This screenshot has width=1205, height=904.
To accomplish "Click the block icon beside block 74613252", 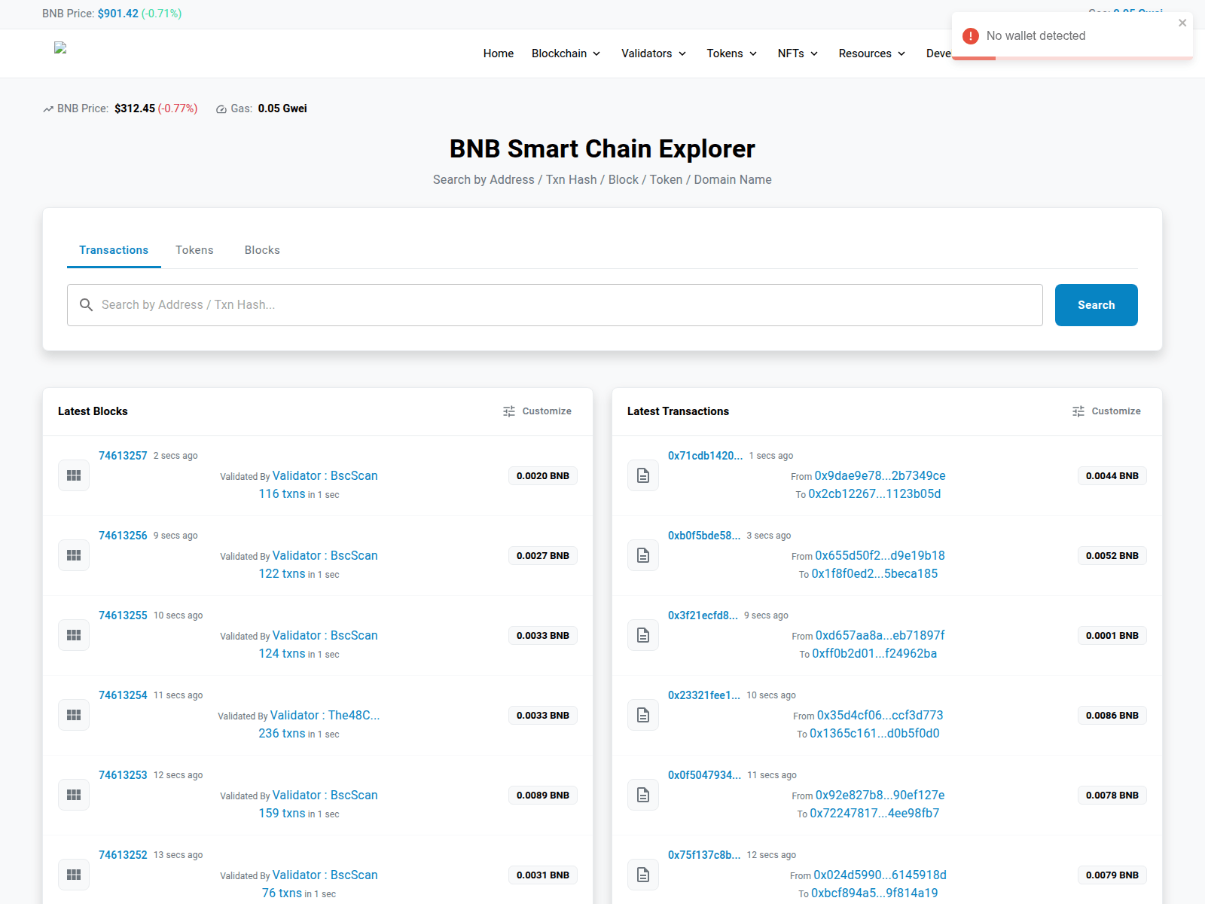I will [74, 875].
